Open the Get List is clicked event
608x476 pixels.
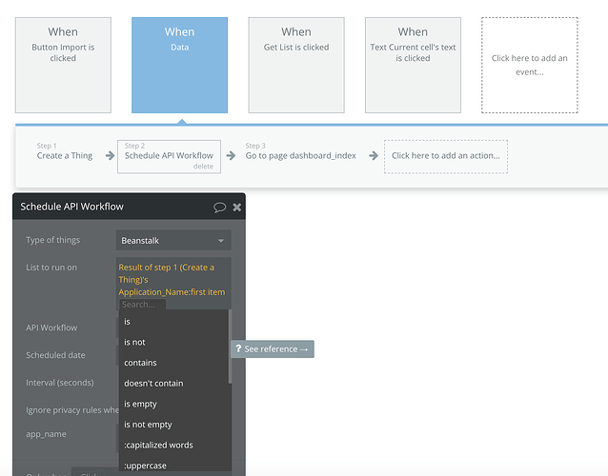tap(296, 65)
